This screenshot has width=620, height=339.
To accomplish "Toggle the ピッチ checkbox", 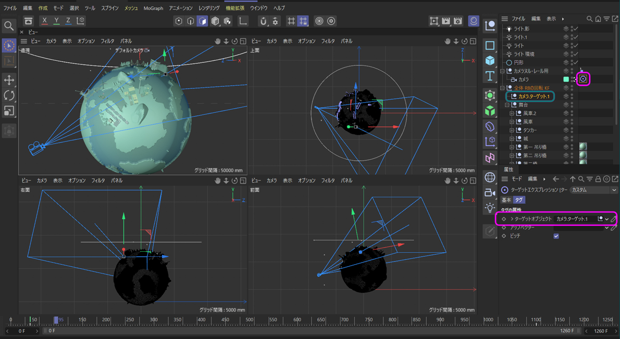I will pyautogui.click(x=556, y=236).
